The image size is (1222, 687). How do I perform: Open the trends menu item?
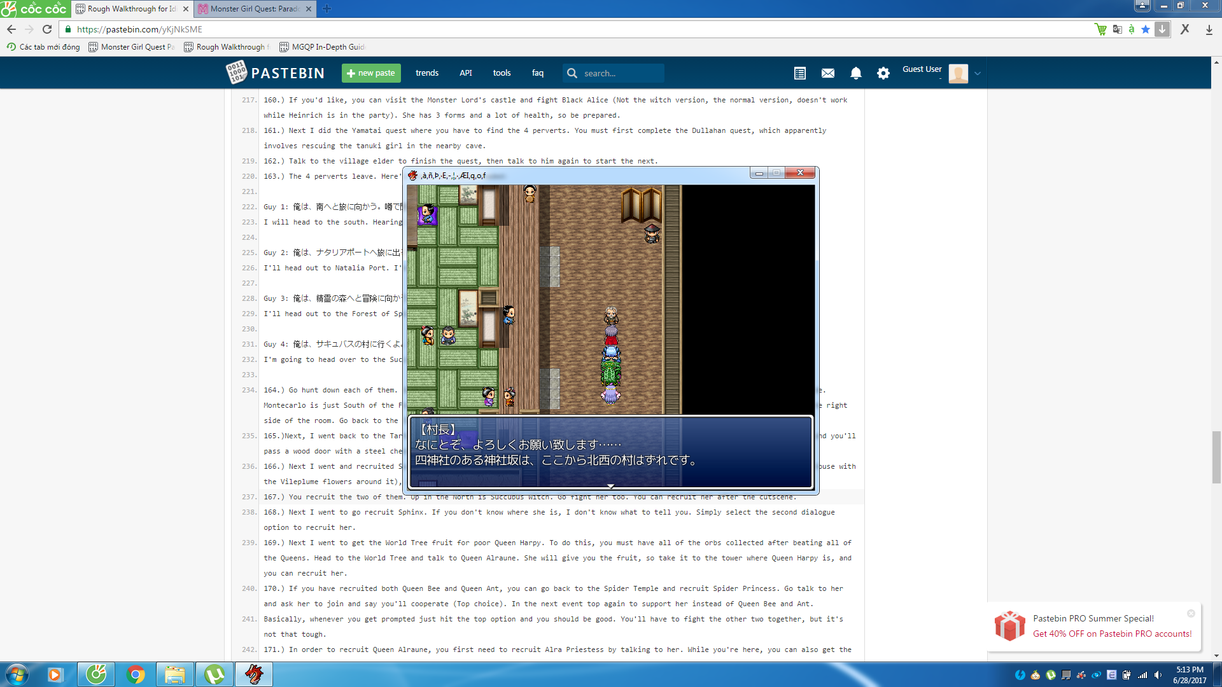427,73
